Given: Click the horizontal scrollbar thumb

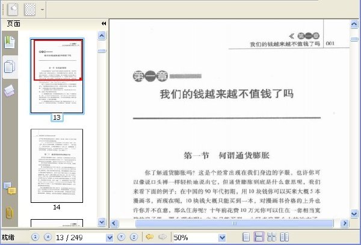Looking at the screenshot, I should tap(234, 223).
